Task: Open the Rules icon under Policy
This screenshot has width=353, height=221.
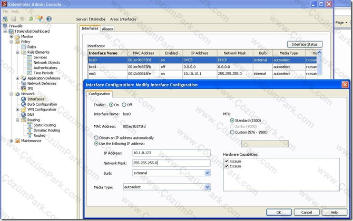Action: pyautogui.click(x=23, y=47)
